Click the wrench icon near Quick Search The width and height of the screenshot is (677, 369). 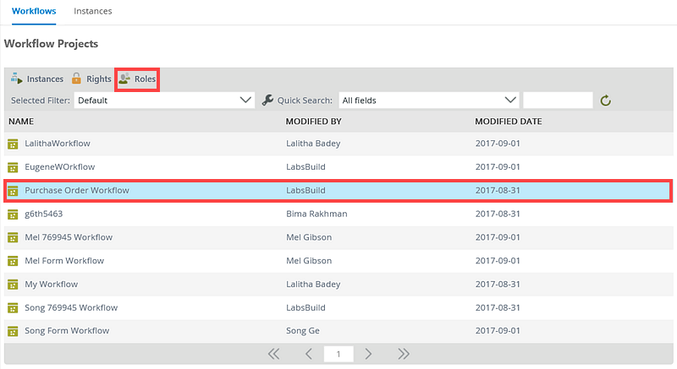click(267, 100)
